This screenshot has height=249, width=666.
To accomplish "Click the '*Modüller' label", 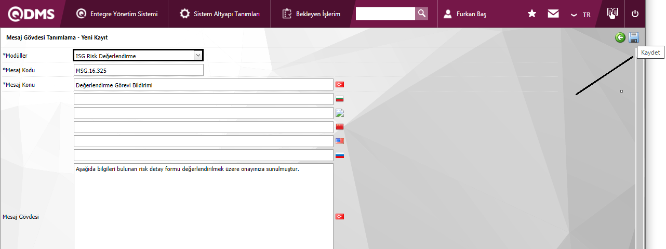I will pyautogui.click(x=15, y=56).
